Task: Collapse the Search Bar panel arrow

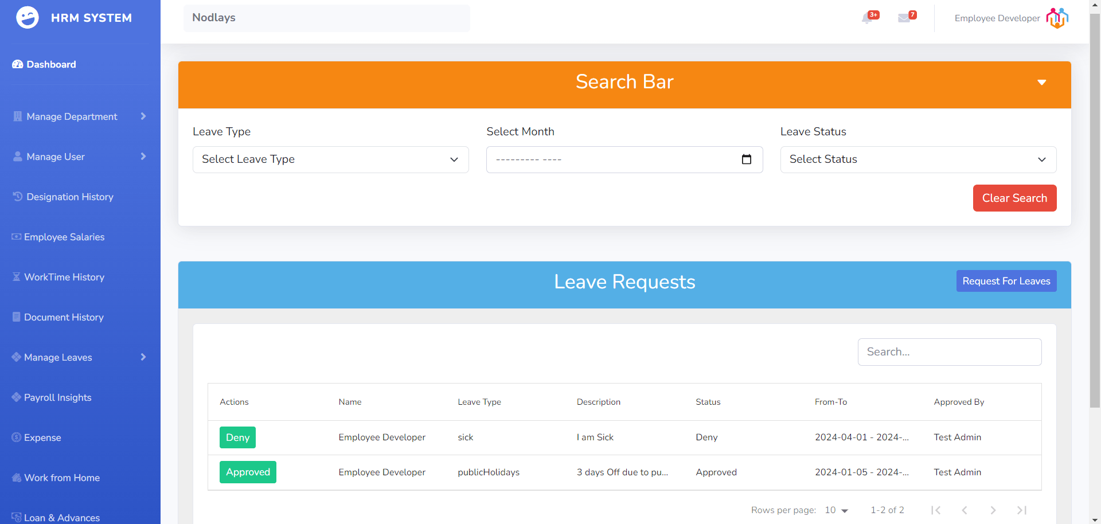Action: (x=1042, y=83)
